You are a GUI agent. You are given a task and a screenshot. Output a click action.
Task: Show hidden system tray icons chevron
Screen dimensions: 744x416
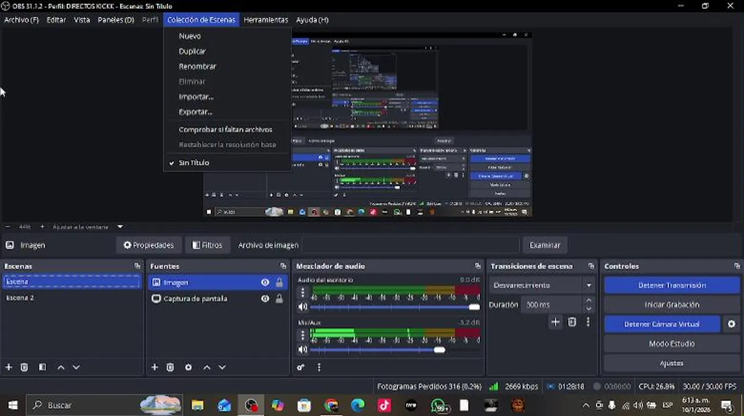coord(586,405)
